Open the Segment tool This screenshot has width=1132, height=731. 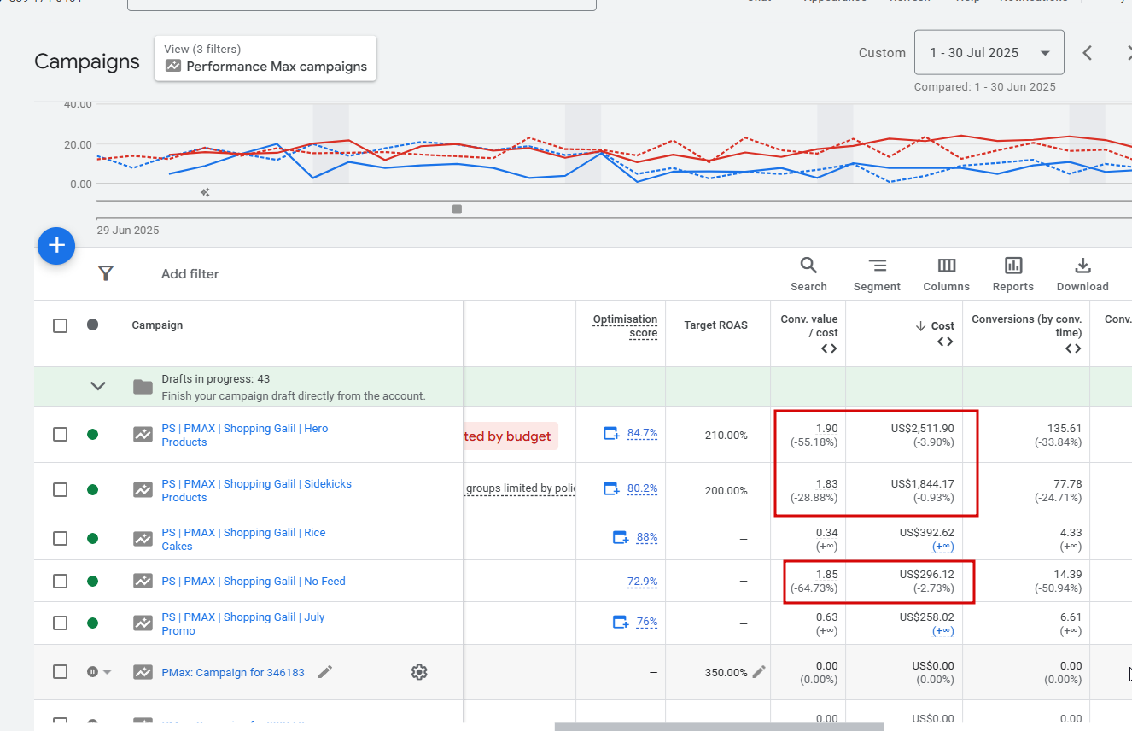click(877, 274)
